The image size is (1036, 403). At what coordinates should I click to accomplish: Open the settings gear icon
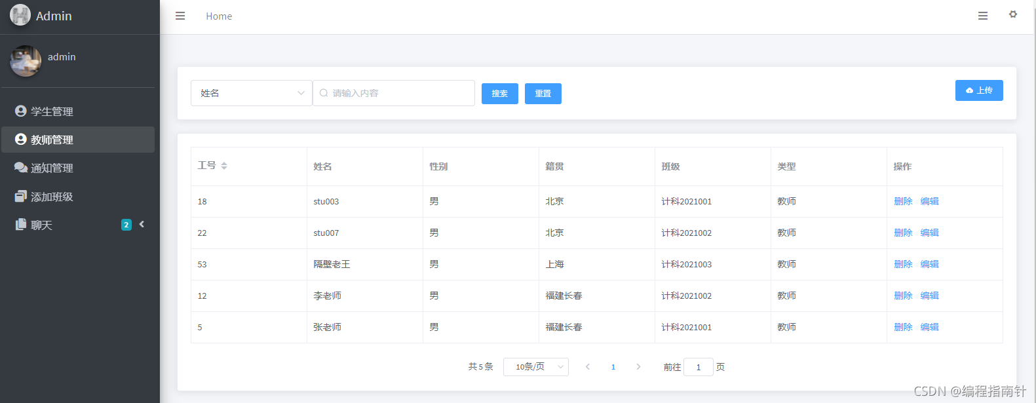1013,14
